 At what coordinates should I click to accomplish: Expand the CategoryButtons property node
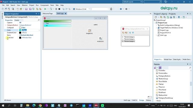(x=6, y=25)
